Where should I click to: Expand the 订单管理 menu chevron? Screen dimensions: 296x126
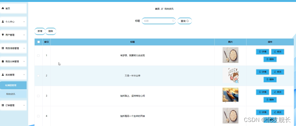24,105
